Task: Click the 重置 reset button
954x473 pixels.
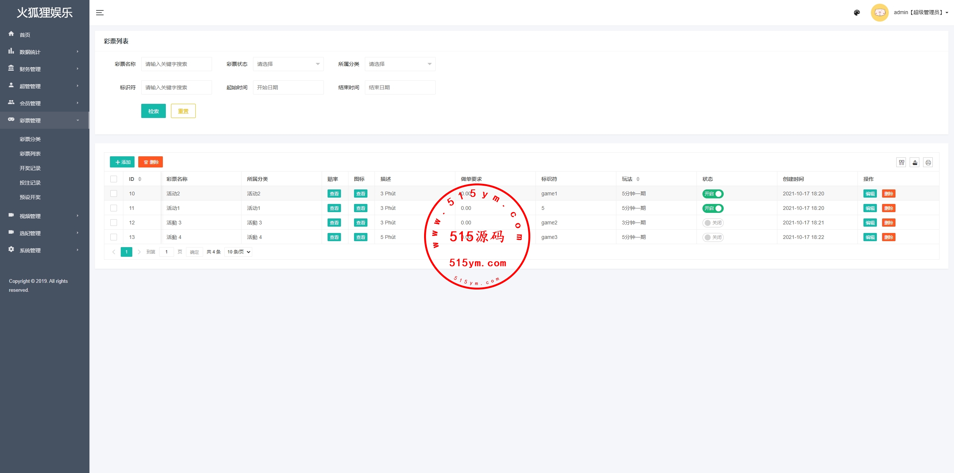Action: tap(183, 111)
